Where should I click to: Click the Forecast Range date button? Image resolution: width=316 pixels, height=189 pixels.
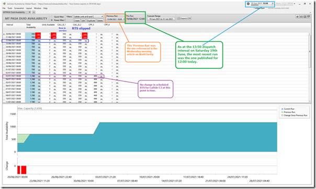coord(161,19)
